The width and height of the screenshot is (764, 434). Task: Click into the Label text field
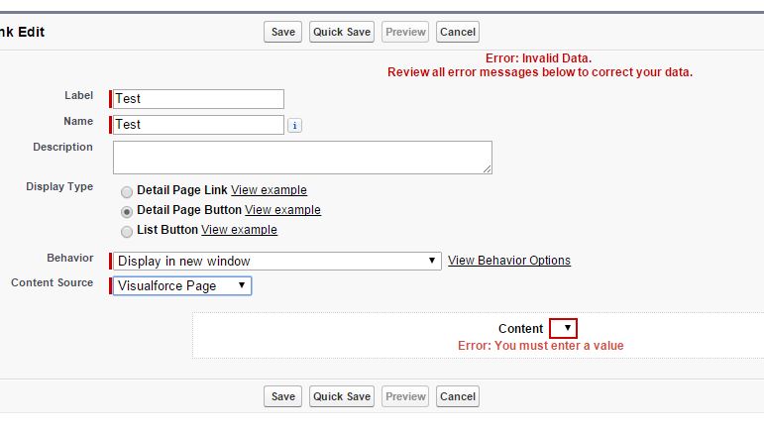tap(198, 99)
